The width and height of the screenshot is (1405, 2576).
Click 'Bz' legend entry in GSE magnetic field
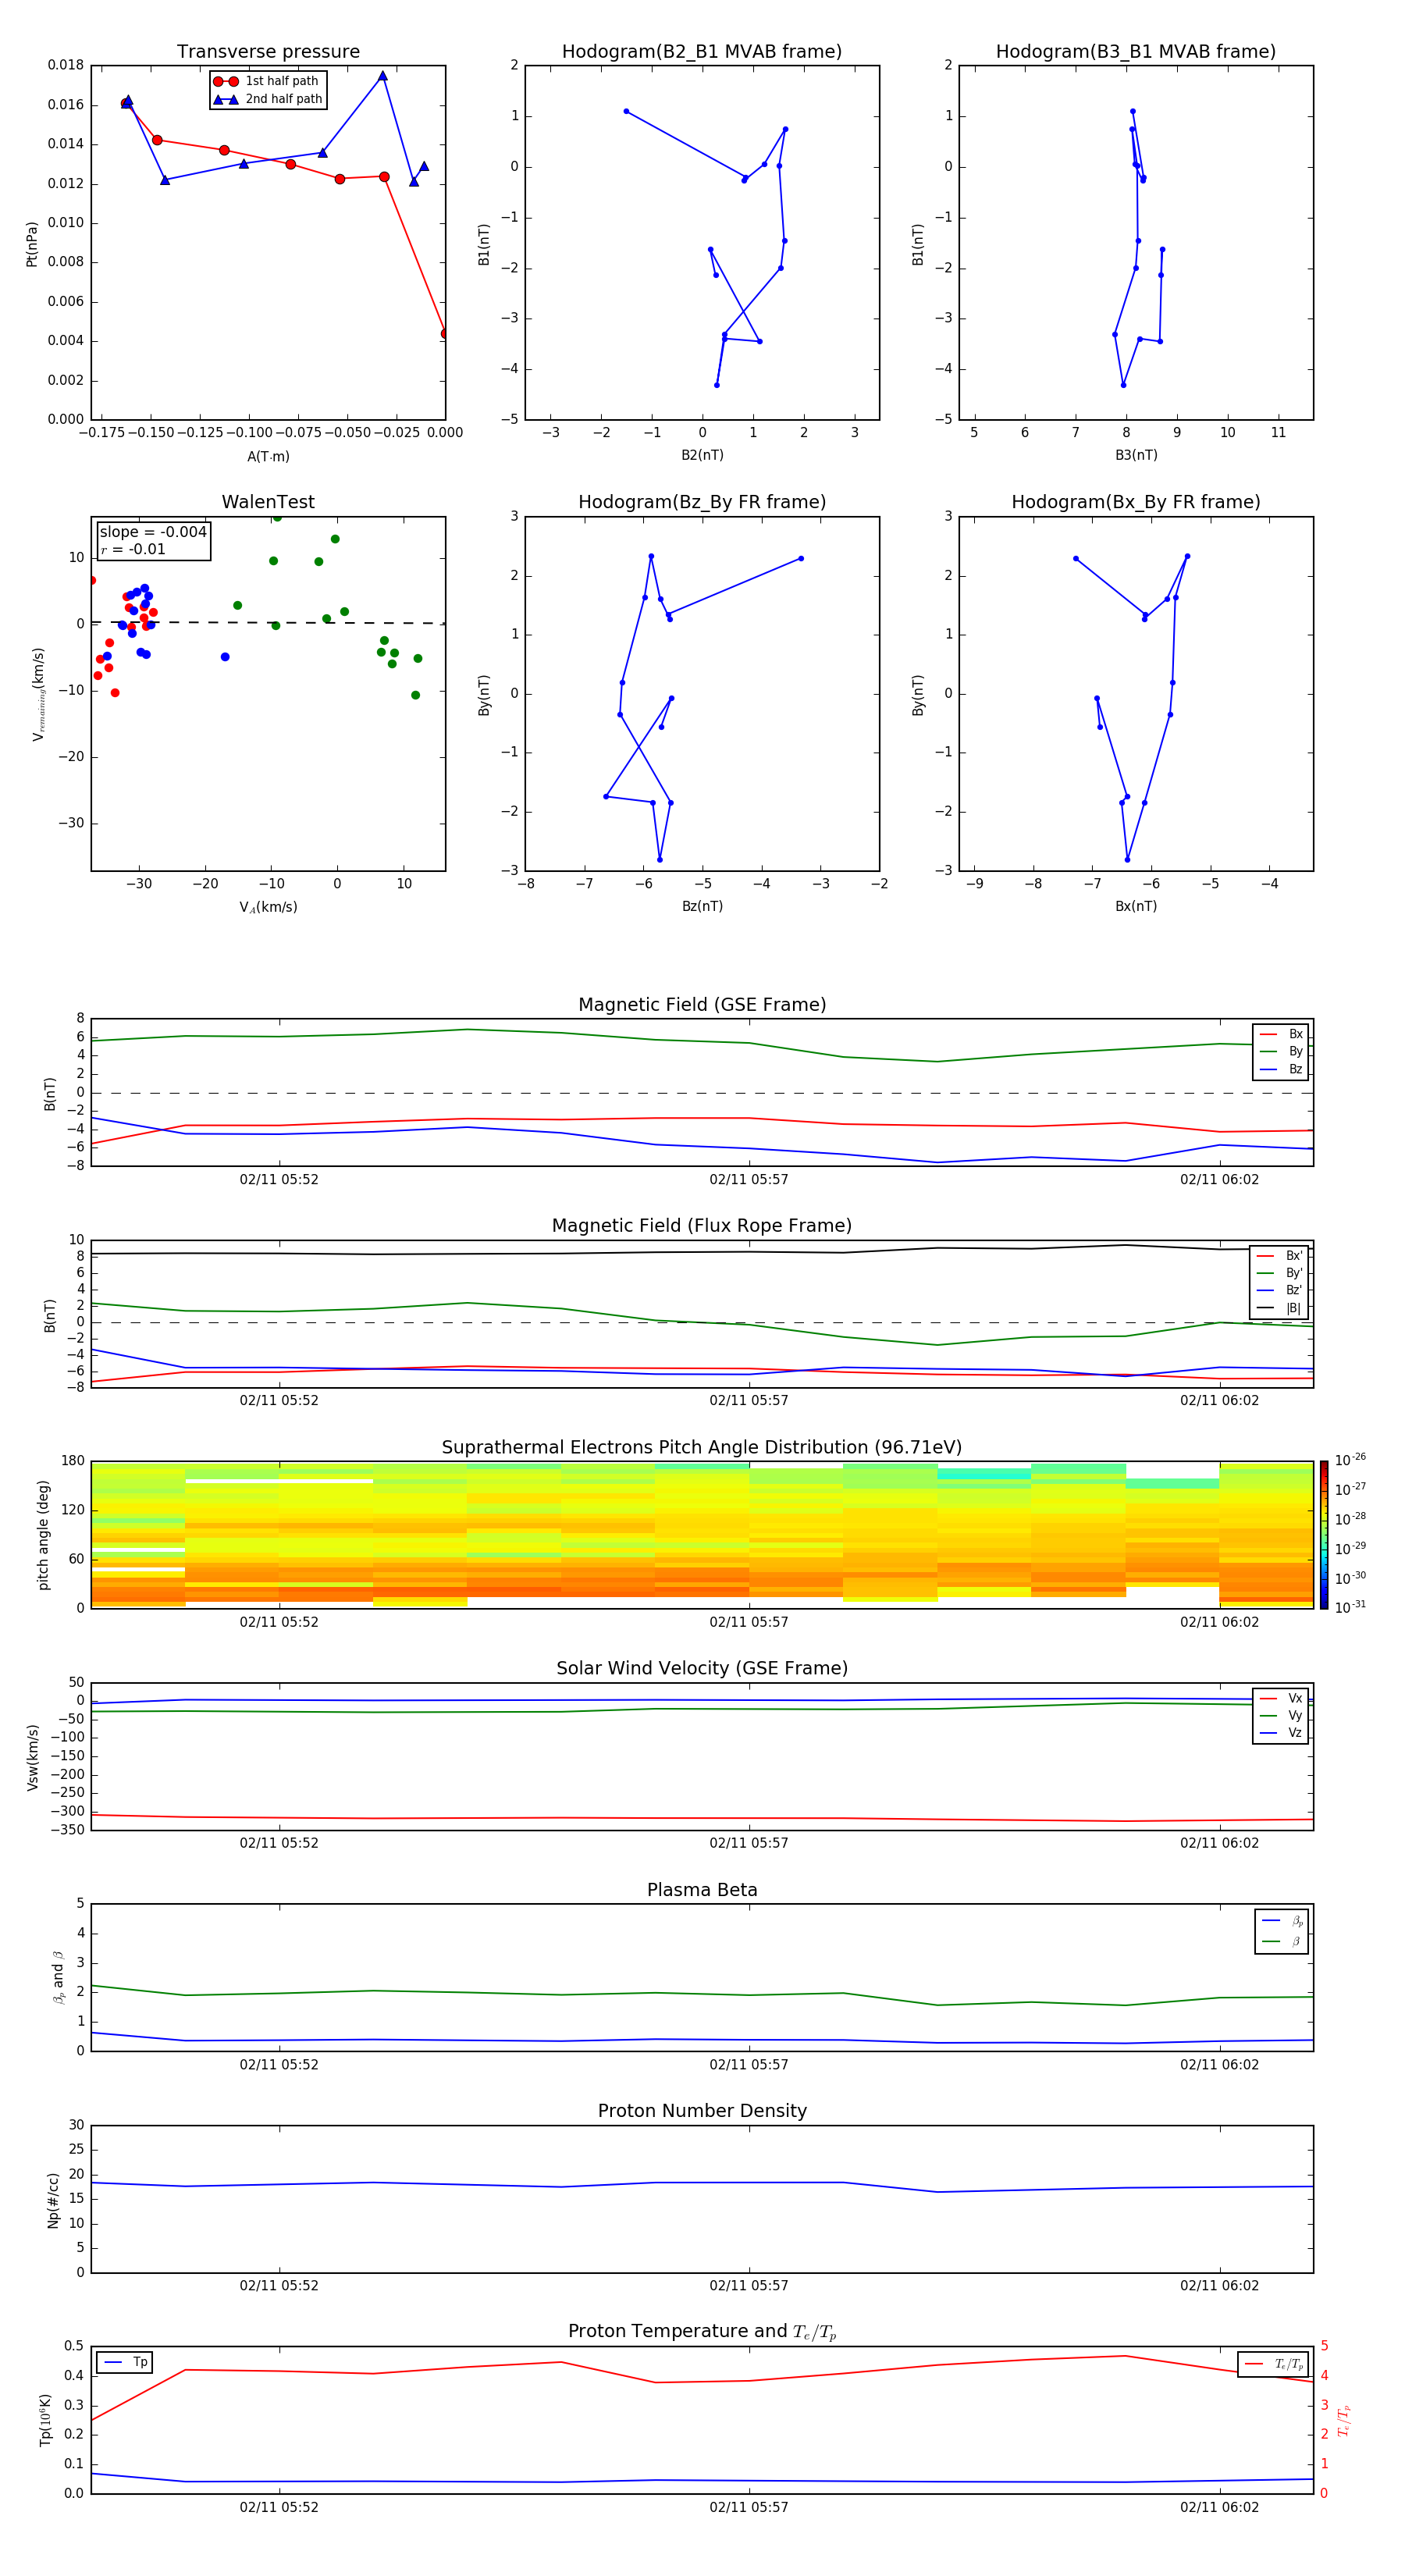click(x=1282, y=1070)
